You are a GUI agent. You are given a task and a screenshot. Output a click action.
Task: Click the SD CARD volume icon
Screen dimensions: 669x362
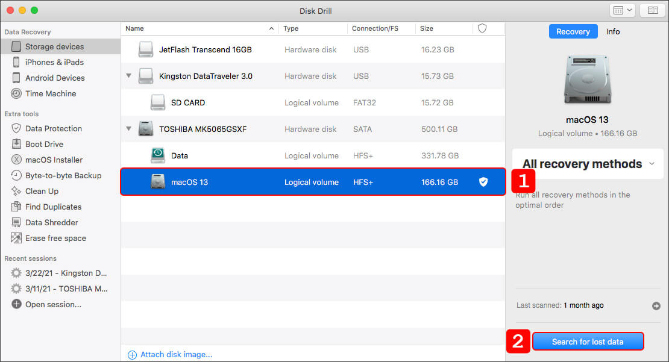(x=157, y=102)
